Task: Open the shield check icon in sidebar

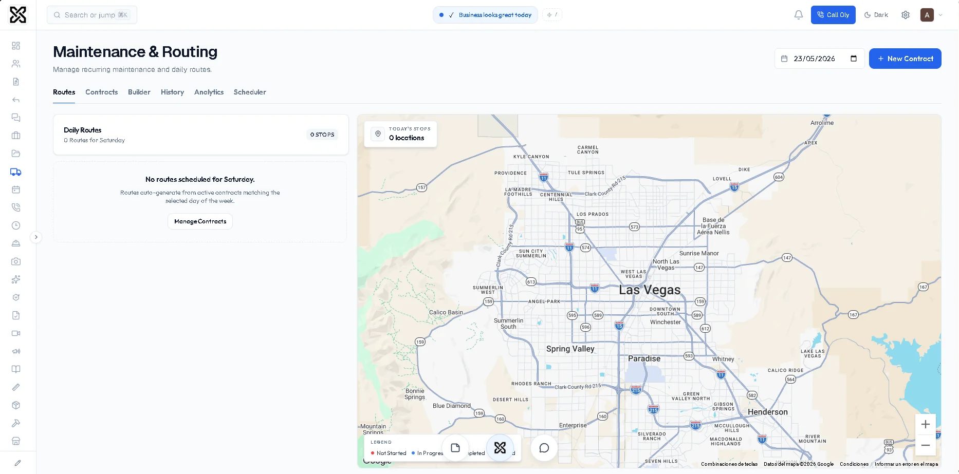Action: pos(16,297)
